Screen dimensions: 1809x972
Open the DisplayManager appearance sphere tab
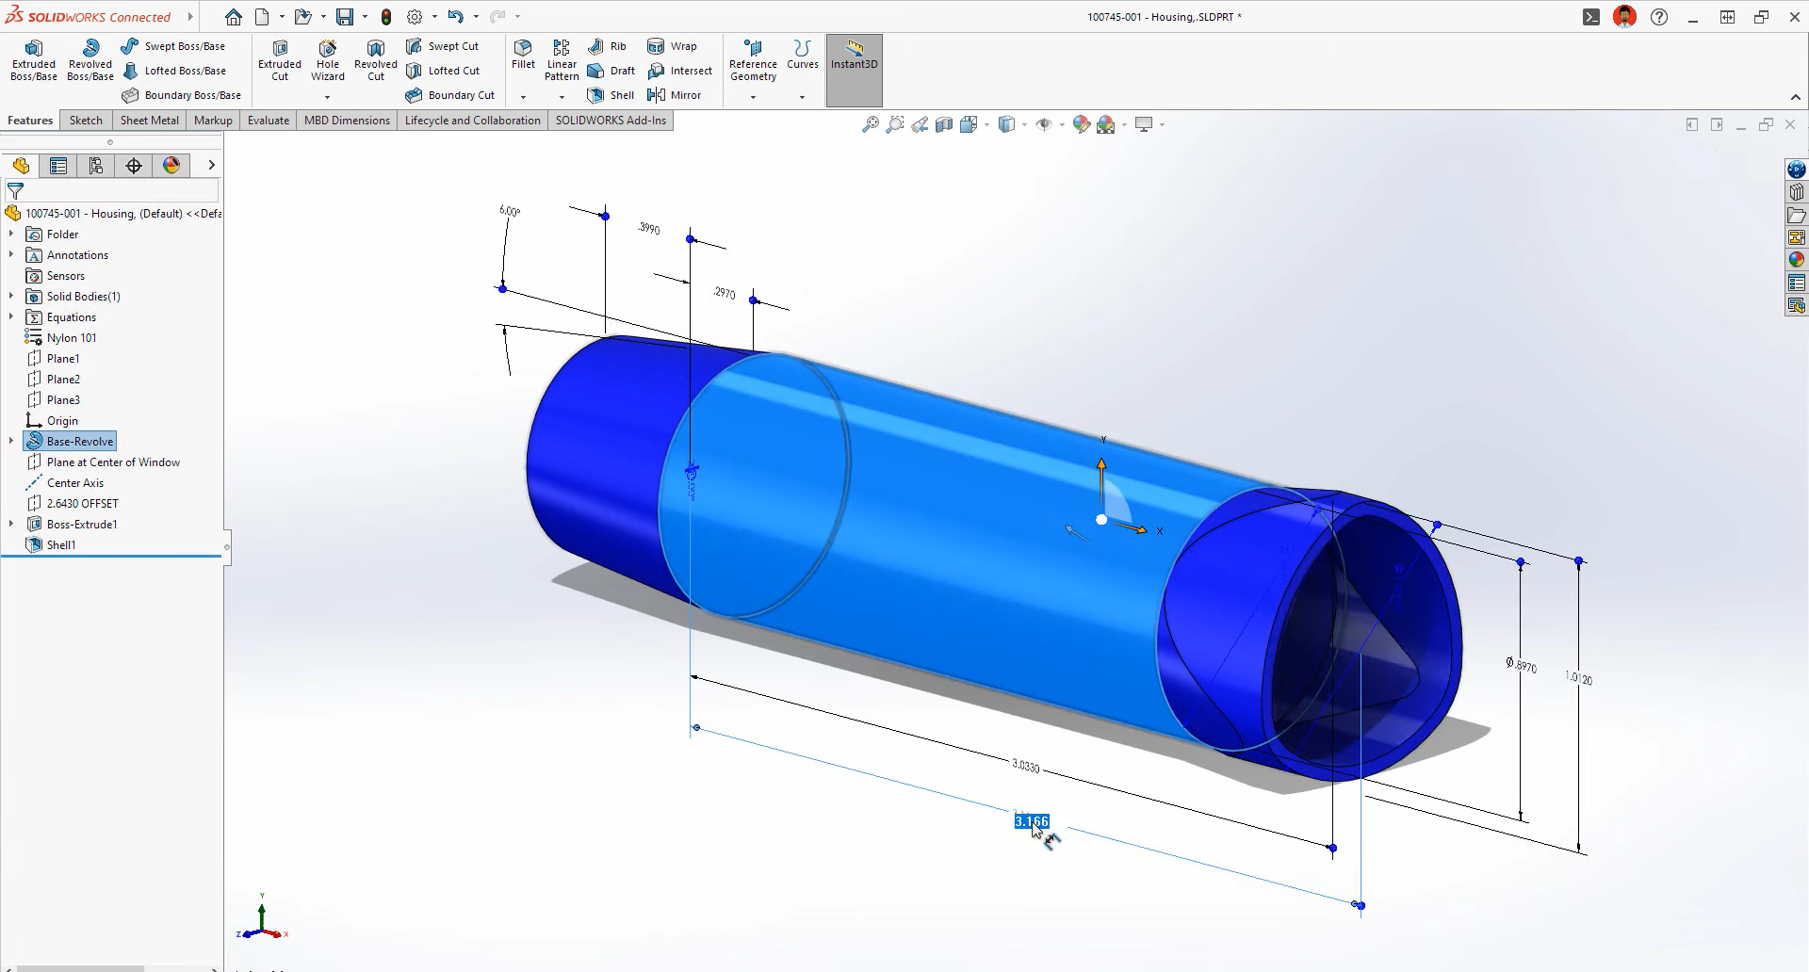pyautogui.click(x=171, y=166)
